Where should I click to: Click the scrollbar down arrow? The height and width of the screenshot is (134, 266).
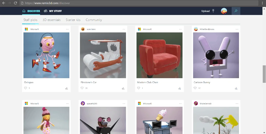pyautogui.click(x=264, y=132)
